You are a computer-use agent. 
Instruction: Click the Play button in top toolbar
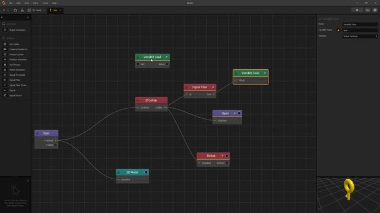[x=357, y=10]
